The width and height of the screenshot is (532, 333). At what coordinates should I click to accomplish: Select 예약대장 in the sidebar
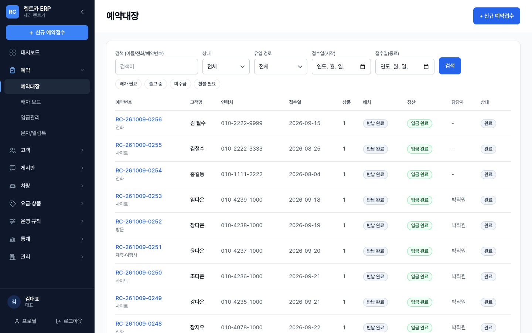pos(47,87)
